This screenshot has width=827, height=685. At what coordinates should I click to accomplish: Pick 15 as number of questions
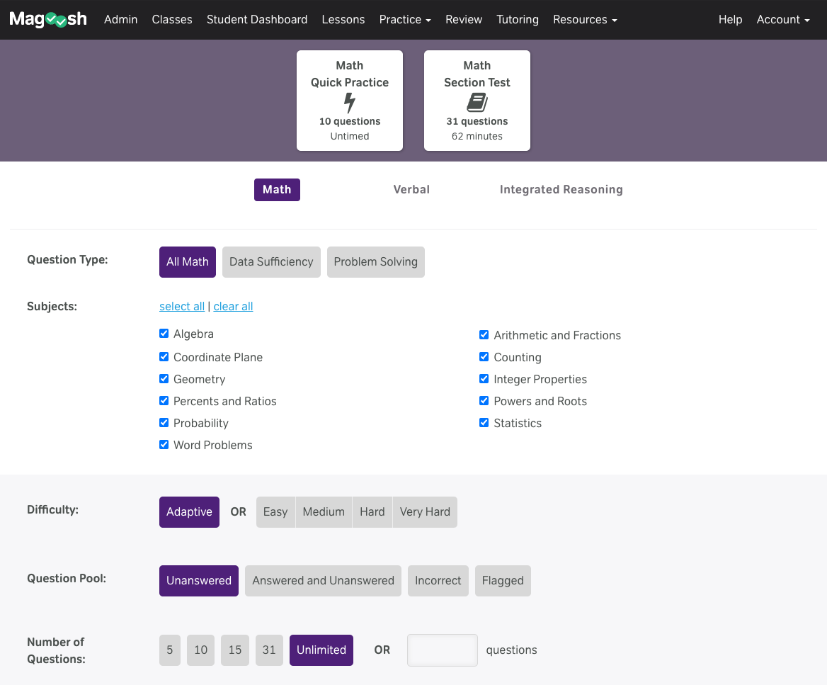coord(235,650)
